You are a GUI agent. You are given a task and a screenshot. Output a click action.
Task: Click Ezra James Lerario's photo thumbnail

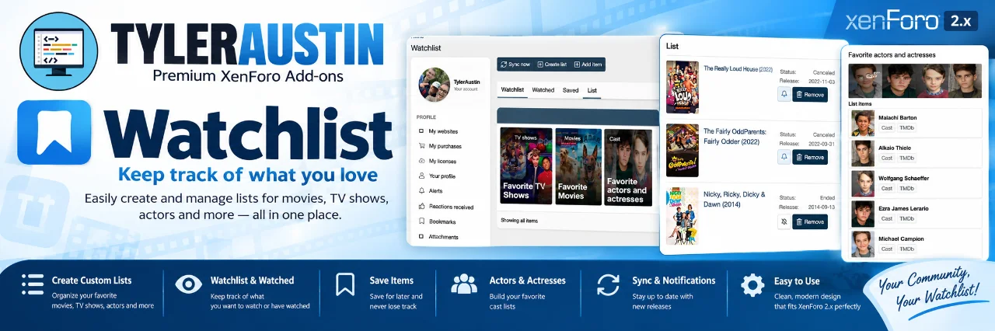[863, 214]
